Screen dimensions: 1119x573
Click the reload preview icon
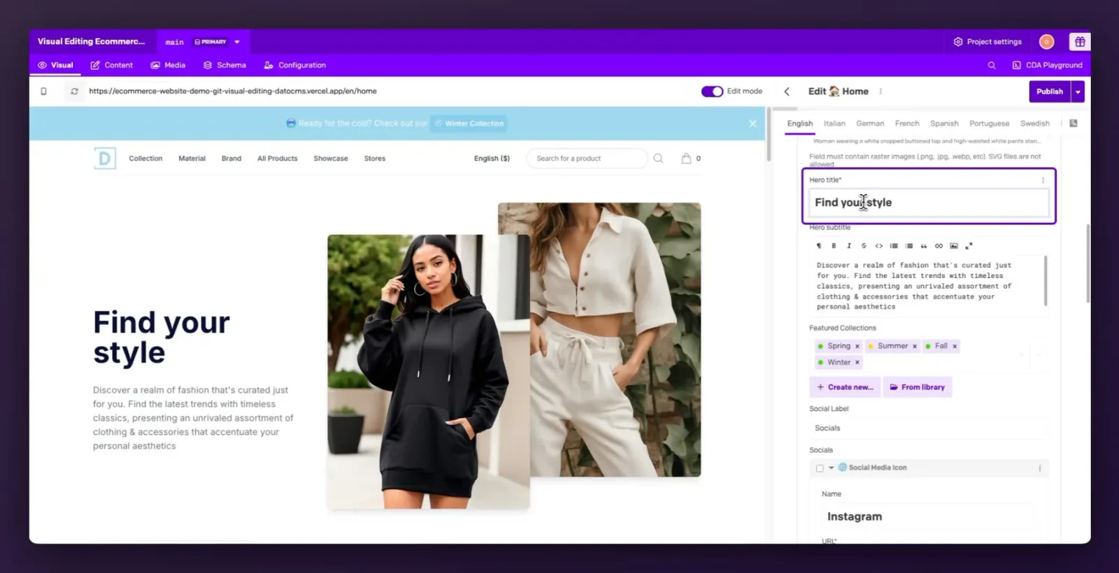tap(74, 92)
